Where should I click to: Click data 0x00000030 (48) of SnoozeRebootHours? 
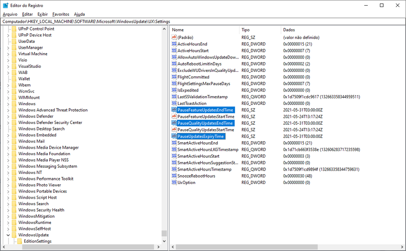(x=297, y=176)
